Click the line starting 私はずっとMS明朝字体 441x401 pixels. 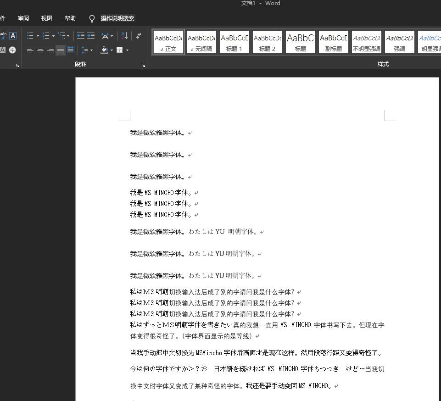[x=257, y=325]
